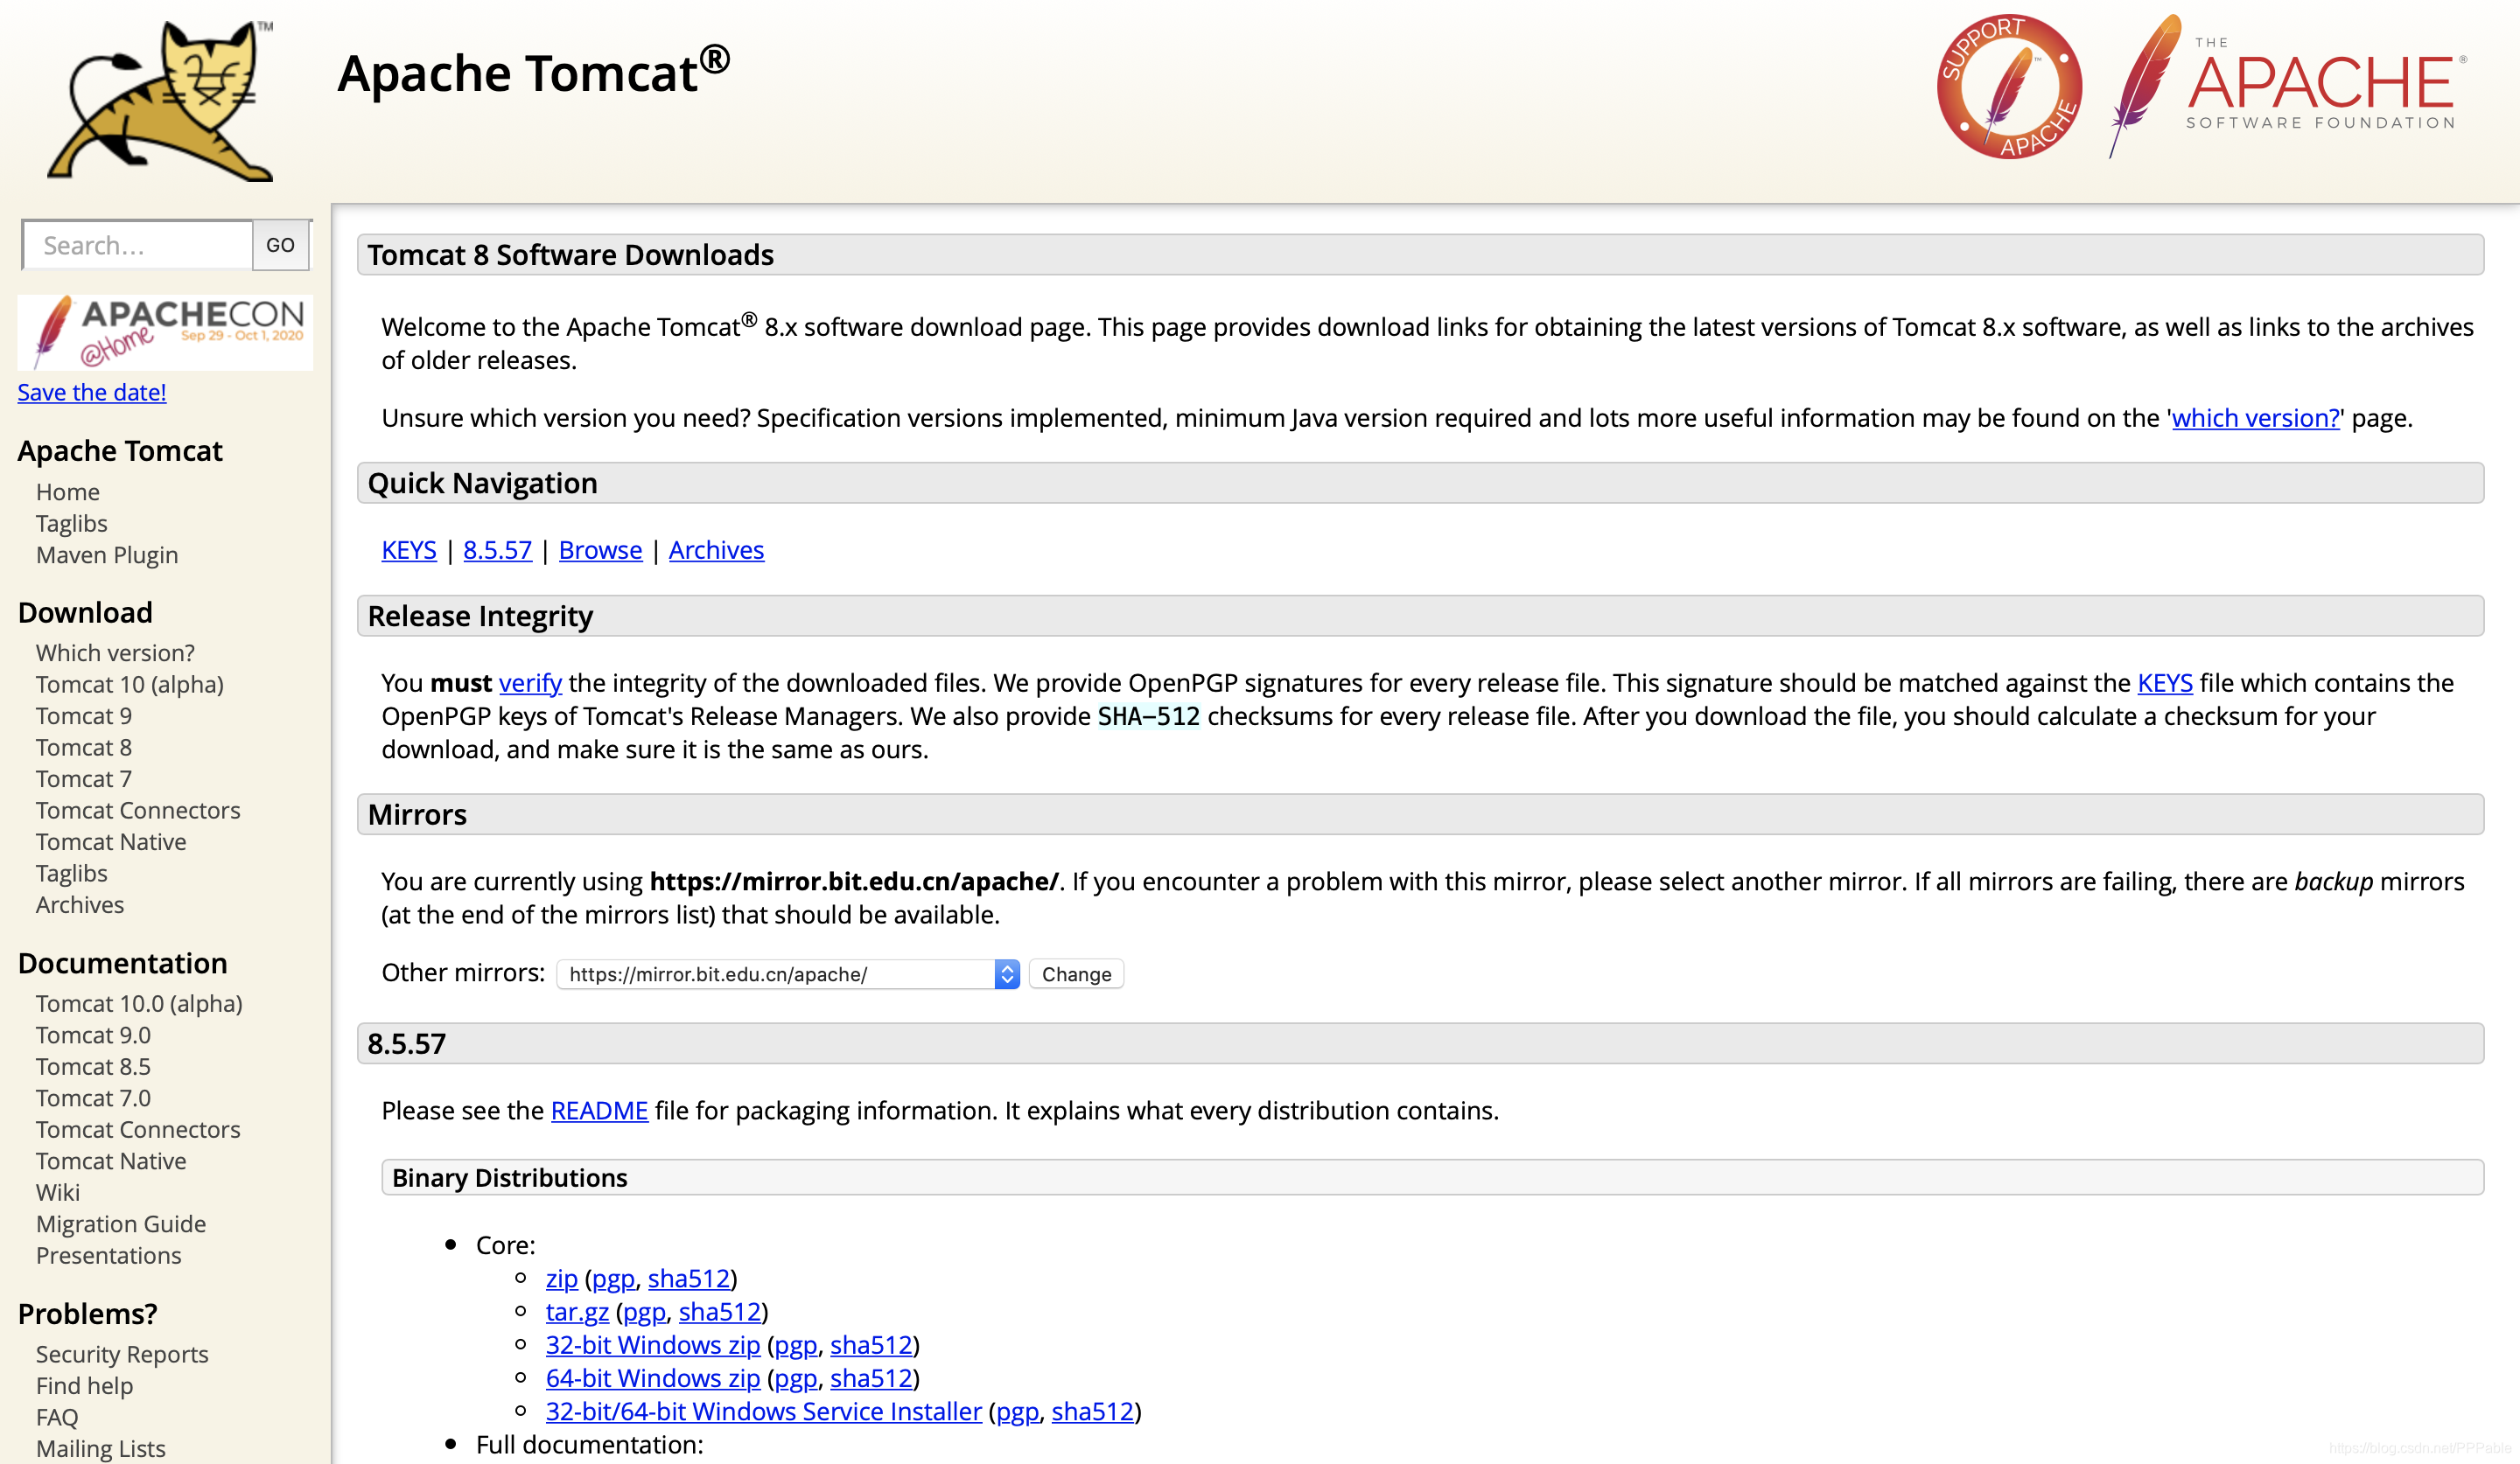Click the Change mirror button

point(1076,973)
